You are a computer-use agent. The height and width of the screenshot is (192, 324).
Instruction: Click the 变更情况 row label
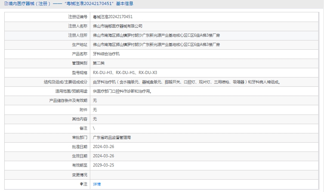tap(79, 175)
